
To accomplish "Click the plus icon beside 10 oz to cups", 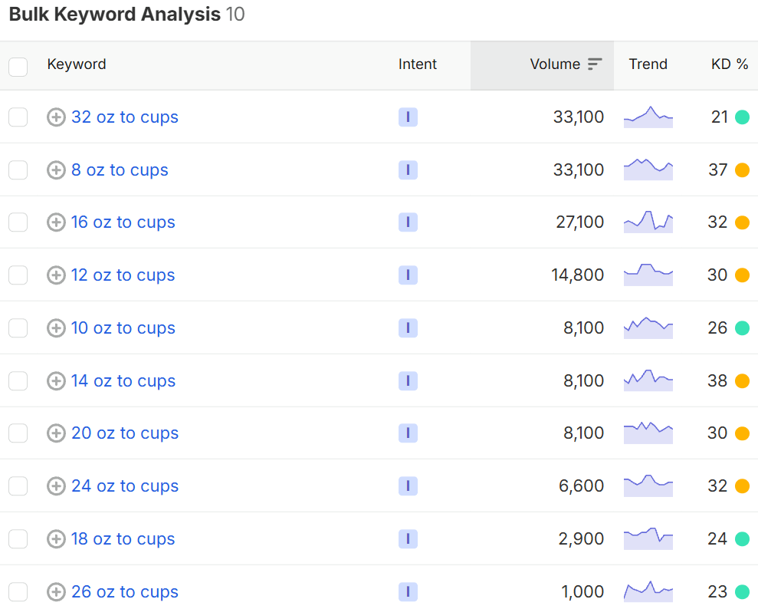I will pyautogui.click(x=56, y=328).
